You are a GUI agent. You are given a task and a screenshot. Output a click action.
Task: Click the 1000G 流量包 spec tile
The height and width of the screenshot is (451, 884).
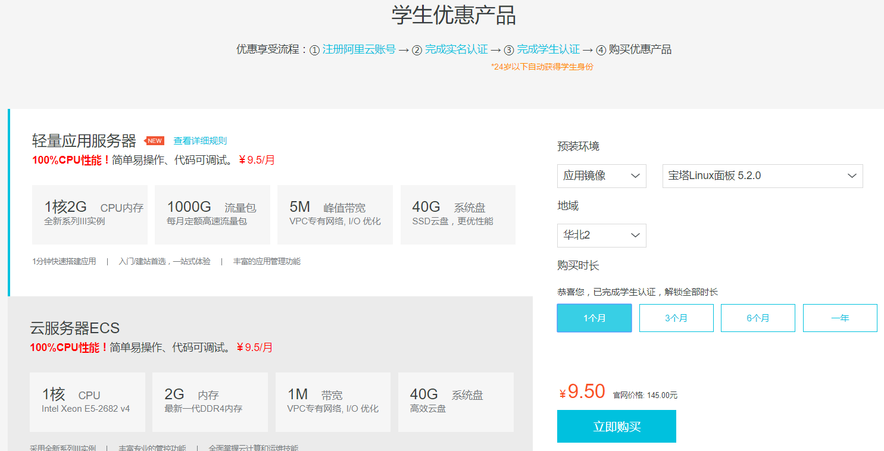pos(213,215)
